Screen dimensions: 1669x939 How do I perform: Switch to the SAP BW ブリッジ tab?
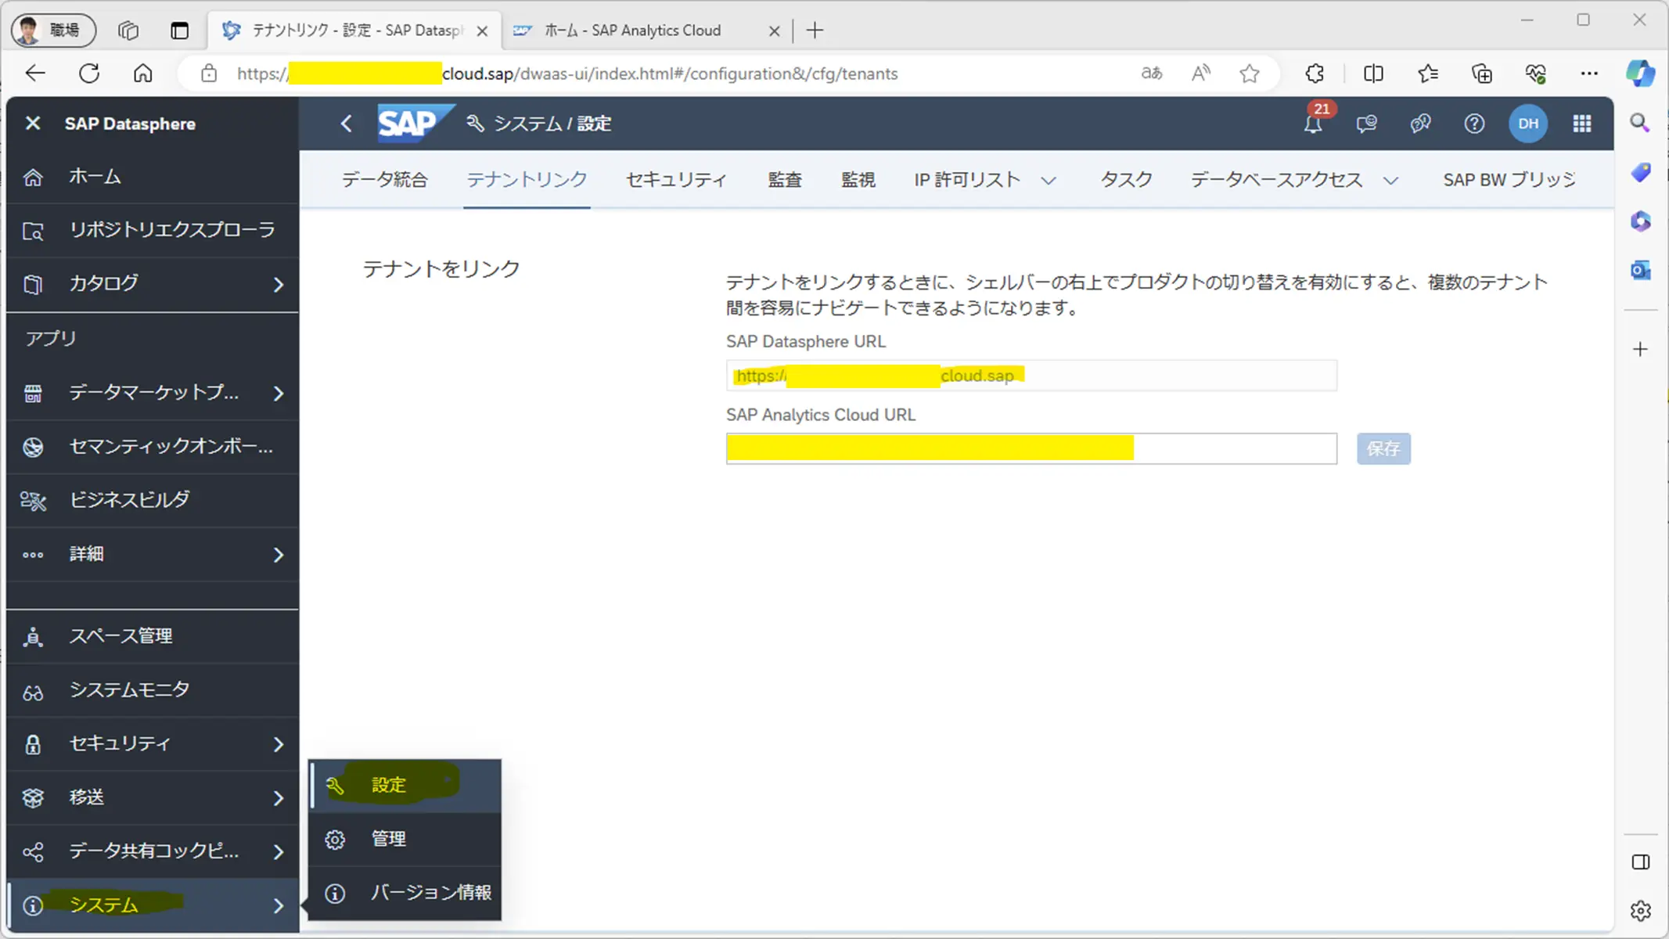(x=1510, y=180)
